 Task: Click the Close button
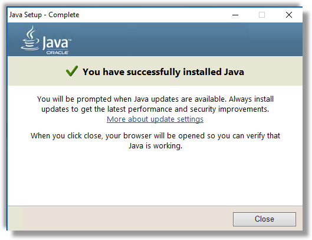pyautogui.click(x=264, y=219)
